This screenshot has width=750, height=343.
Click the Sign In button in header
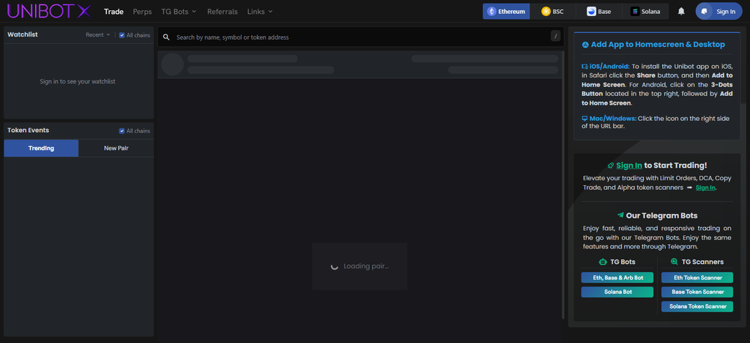[x=719, y=12]
